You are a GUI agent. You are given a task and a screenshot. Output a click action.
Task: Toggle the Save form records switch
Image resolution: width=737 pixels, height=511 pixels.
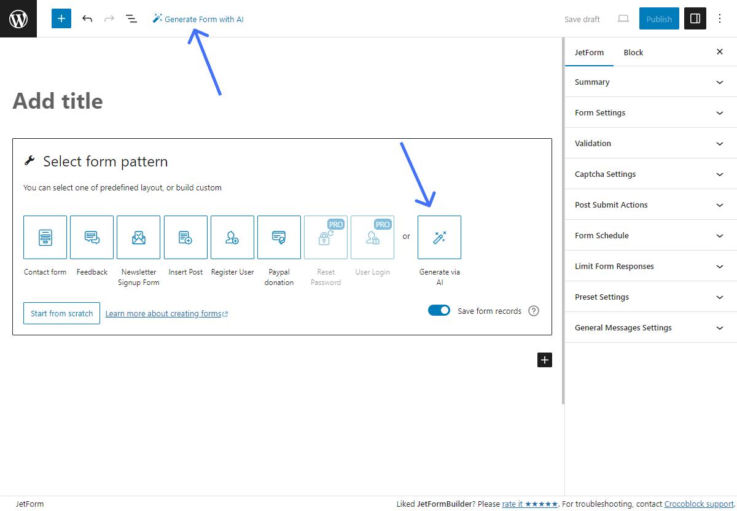pyautogui.click(x=439, y=311)
